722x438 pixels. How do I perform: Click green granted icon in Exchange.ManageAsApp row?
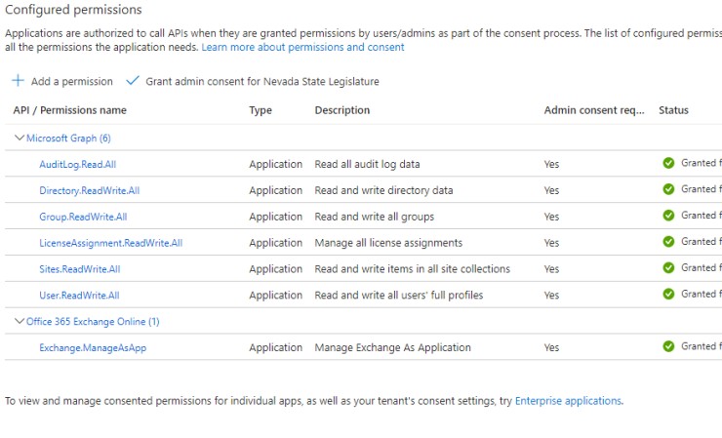(668, 346)
